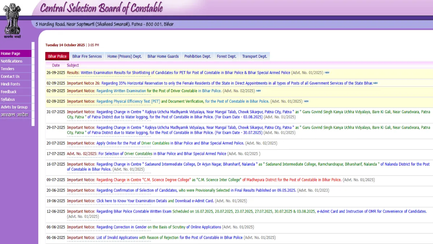Click the (Advt. No. 01/2023) text

pos(313,190)
